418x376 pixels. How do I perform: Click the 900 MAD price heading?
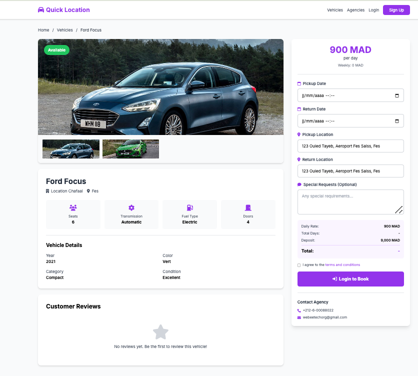pos(350,50)
